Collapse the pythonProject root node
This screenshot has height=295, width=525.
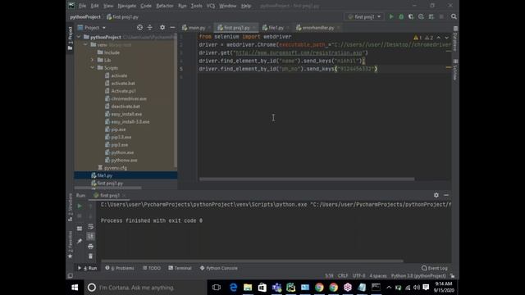(79, 37)
